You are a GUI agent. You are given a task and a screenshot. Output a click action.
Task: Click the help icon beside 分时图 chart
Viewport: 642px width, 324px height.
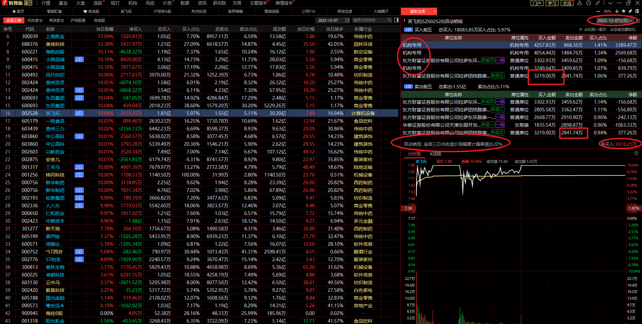pyautogui.click(x=636, y=153)
